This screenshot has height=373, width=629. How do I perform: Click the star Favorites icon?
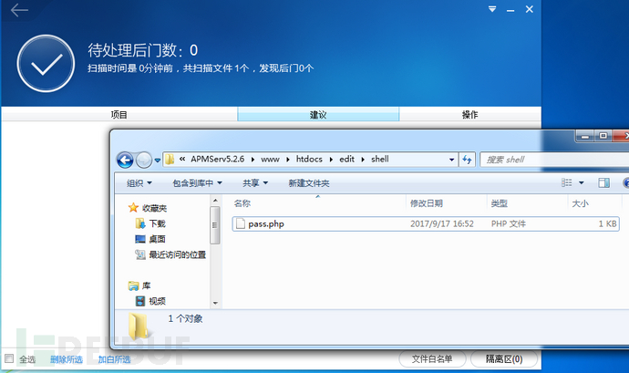coord(133,208)
